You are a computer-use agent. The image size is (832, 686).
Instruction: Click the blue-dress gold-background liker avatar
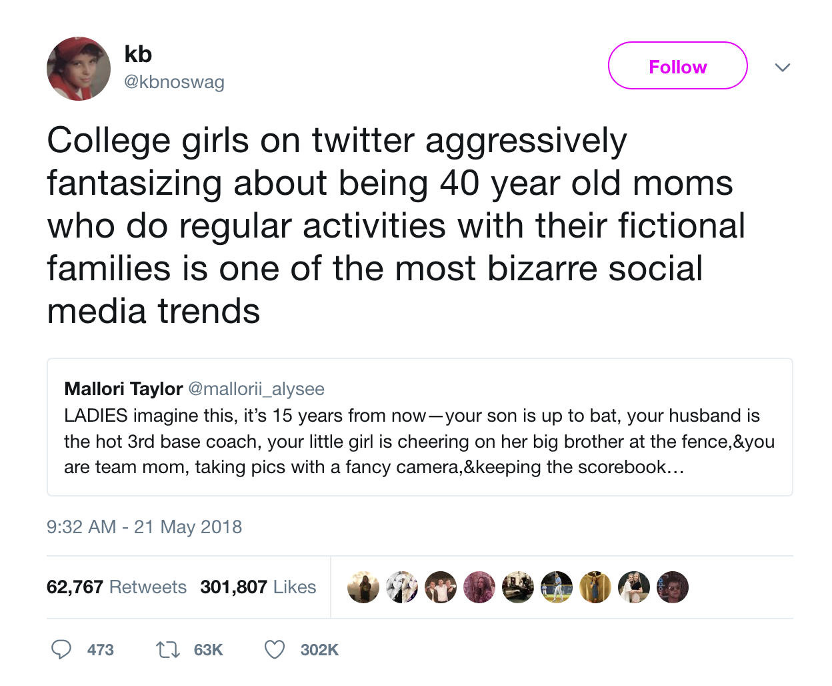coord(595,587)
